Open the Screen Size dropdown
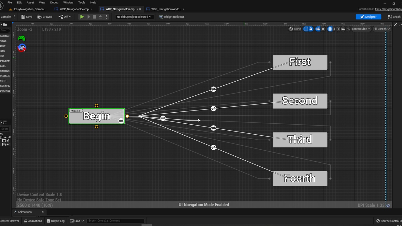The image size is (402, 226). (361, 29)
